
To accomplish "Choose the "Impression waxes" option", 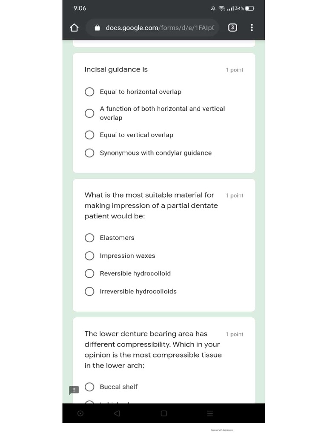I will (89, 256).
